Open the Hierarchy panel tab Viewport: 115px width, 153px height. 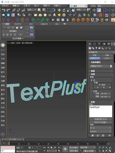point(99,44)
